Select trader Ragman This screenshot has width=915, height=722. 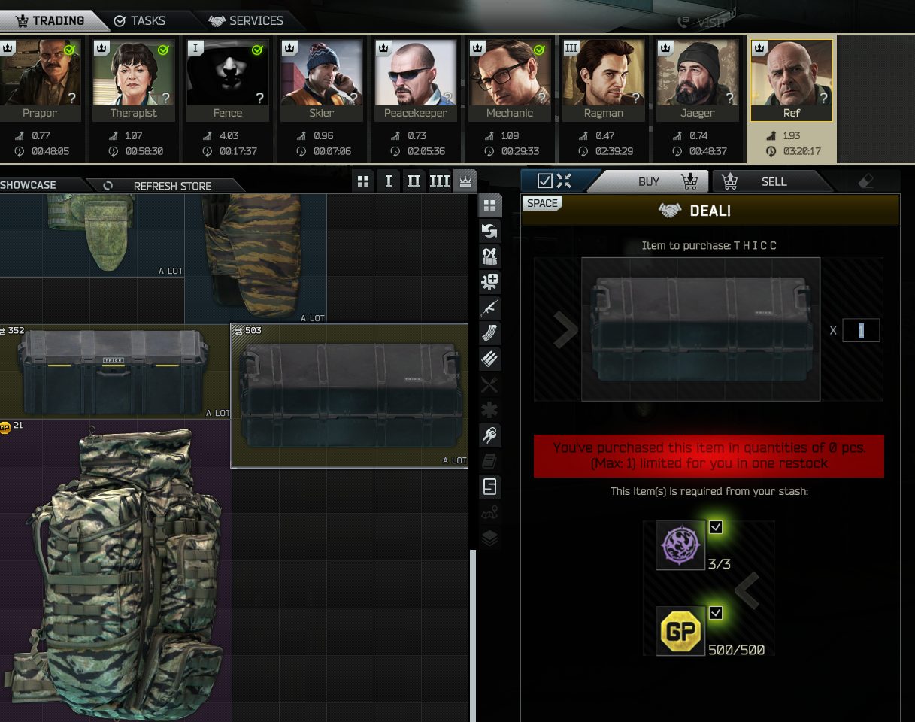coord(603,80)
